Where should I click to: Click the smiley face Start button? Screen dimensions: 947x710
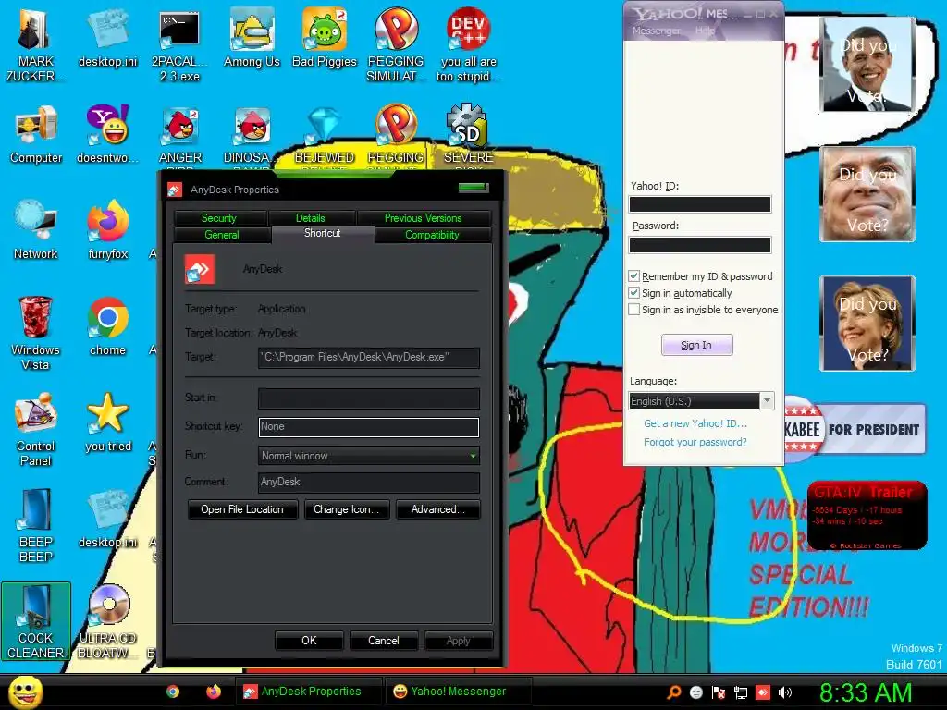click(x=25, y=692)
